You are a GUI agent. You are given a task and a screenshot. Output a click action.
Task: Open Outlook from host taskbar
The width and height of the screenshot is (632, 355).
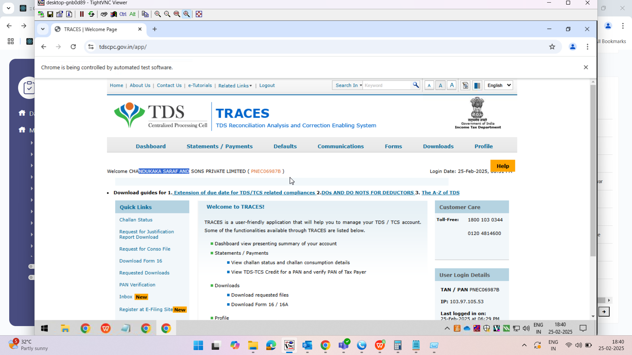point(307,345)
